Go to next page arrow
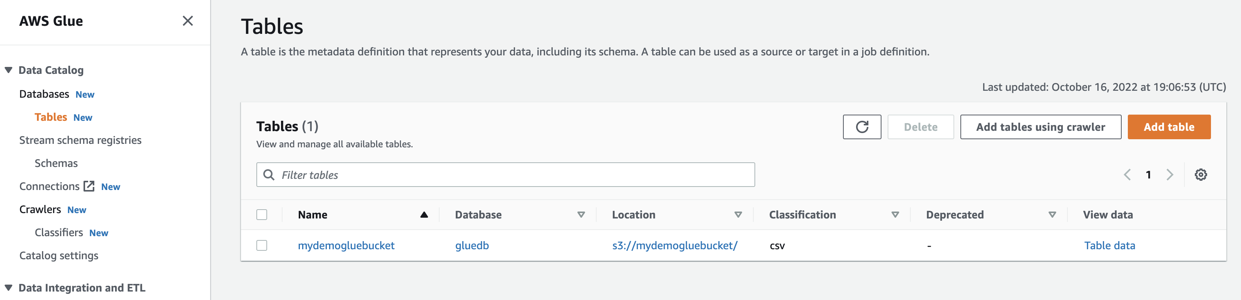1241x300 pixels. click(1170, 175)
